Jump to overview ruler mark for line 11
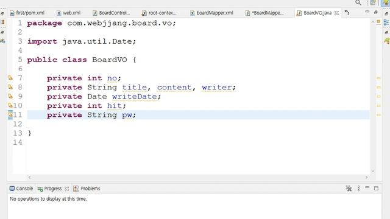This screenshot has height=219, width=390. tap(378, 115)
